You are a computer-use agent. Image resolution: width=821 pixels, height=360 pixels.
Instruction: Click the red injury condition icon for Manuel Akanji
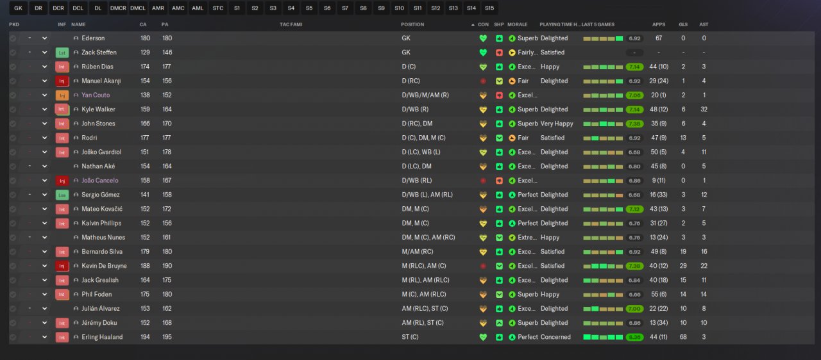point(483,81)
